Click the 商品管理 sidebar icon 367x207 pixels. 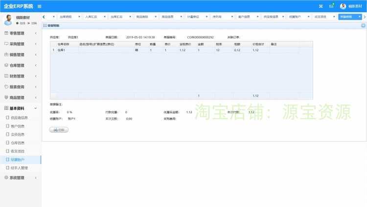coord(6,98)
